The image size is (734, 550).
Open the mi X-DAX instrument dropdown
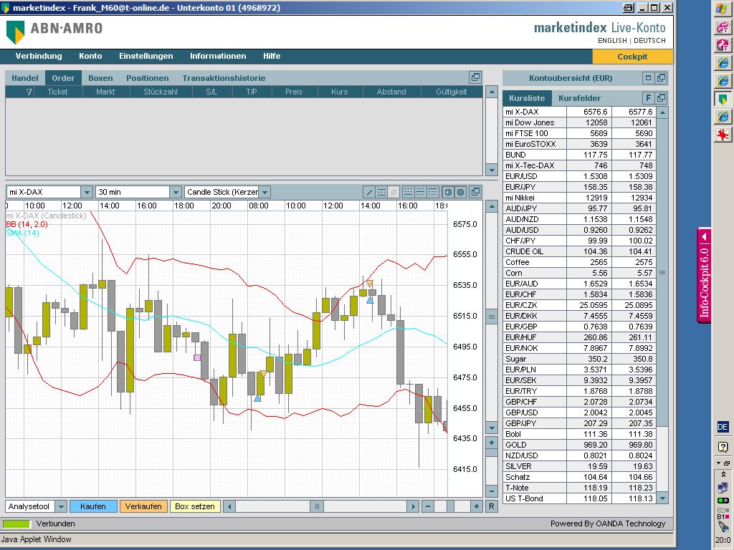(x=86, y=192)
